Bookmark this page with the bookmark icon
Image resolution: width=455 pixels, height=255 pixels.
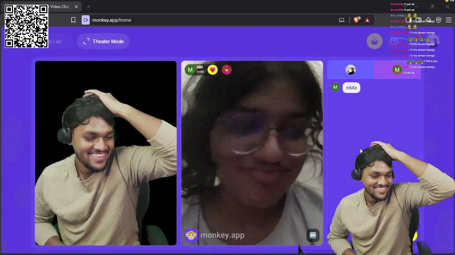pos(73,20)
